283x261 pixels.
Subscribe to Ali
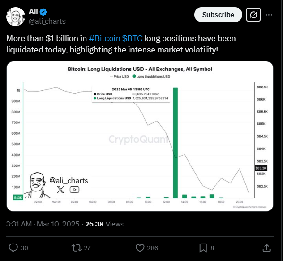point(218,15)
